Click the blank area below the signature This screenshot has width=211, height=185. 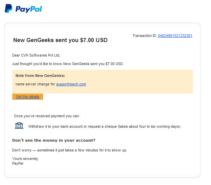[101, 171]
